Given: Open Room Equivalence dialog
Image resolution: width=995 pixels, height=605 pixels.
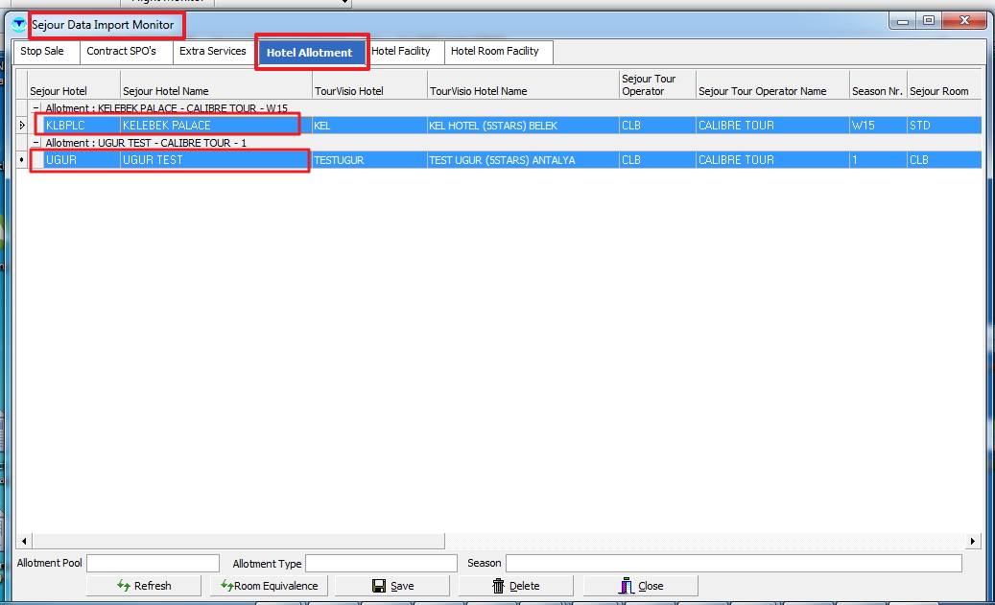Looking at the screenshot, I should coord(269,586).
